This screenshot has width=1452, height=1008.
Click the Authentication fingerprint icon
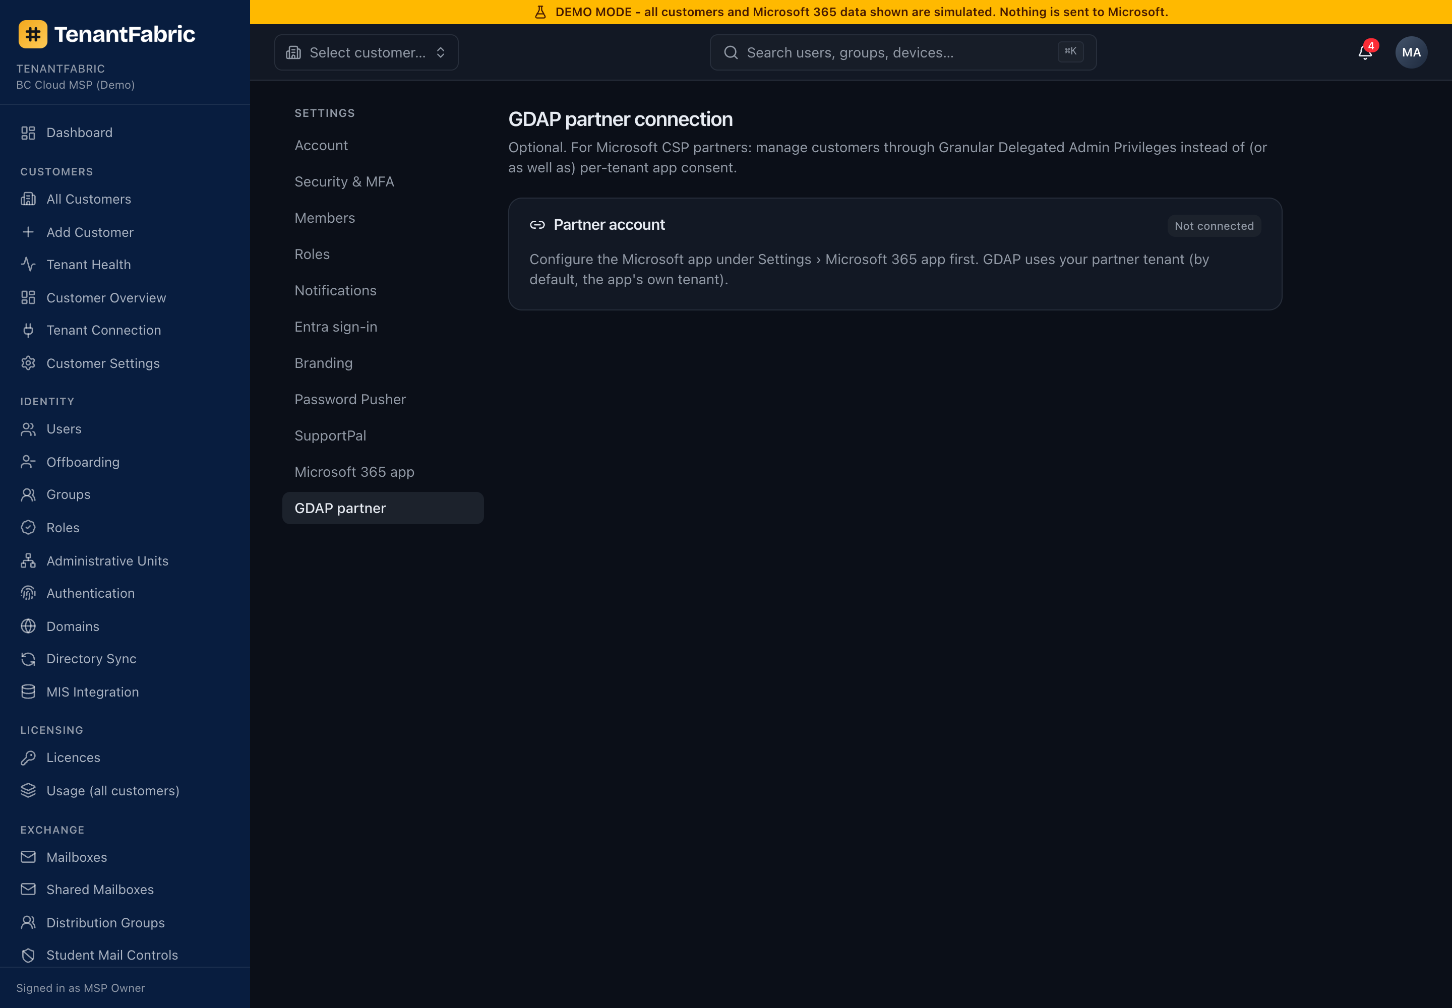pos(28,593)
